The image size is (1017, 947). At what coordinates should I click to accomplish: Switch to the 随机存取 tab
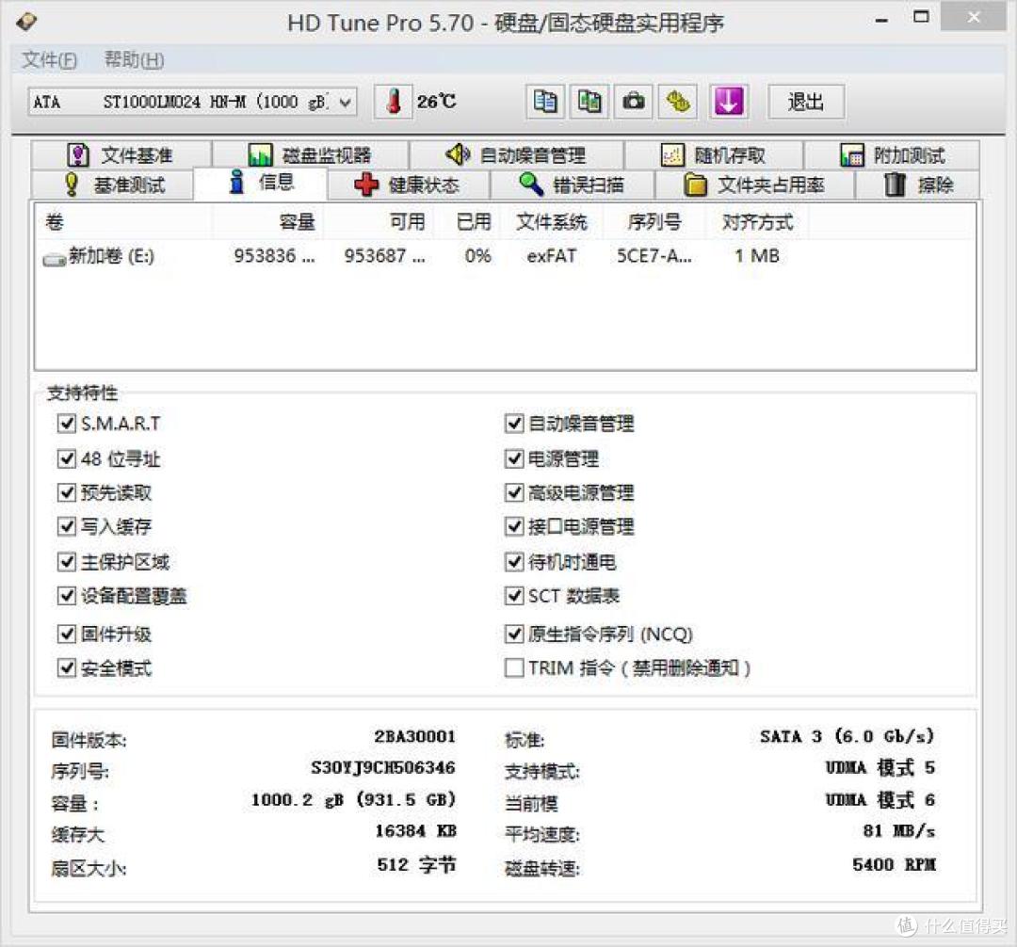click(714, 155)
